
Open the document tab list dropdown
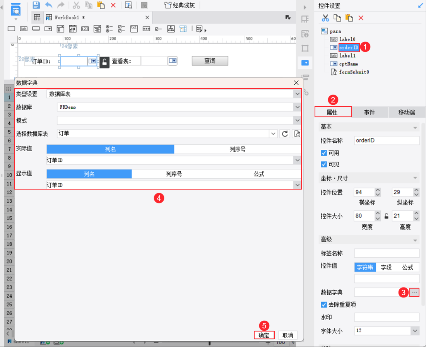288,17
